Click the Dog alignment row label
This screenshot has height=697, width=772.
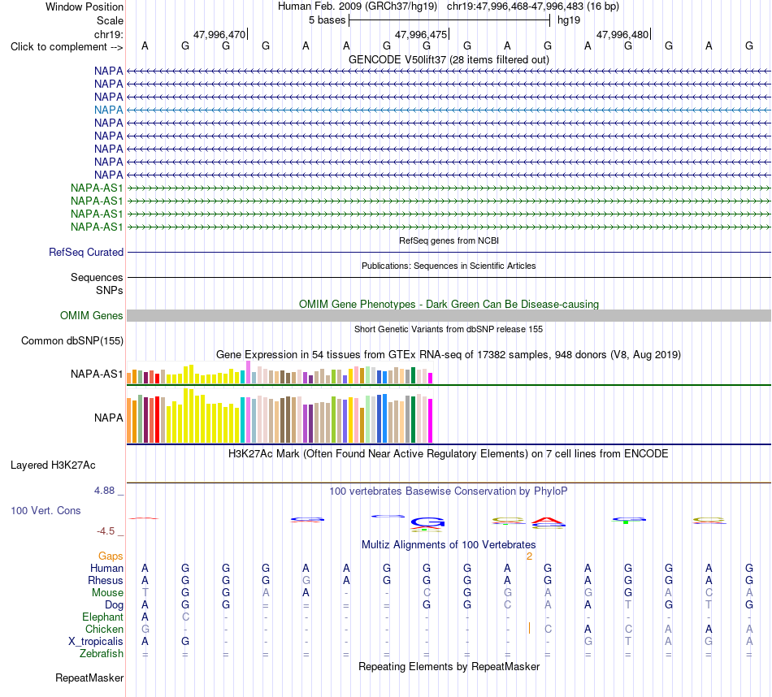click(114, 605)
